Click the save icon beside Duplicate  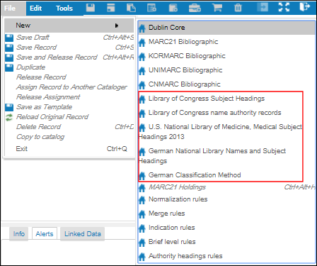click(x=9, y=67)
